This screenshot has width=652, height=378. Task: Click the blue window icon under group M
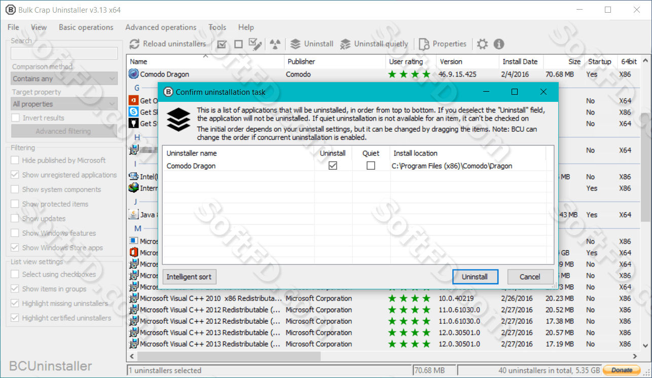click(x=133, y=241)
